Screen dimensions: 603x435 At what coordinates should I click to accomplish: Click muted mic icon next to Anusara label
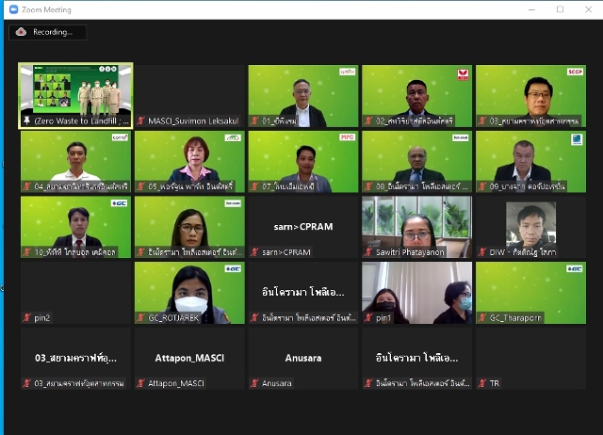point(255,383)
